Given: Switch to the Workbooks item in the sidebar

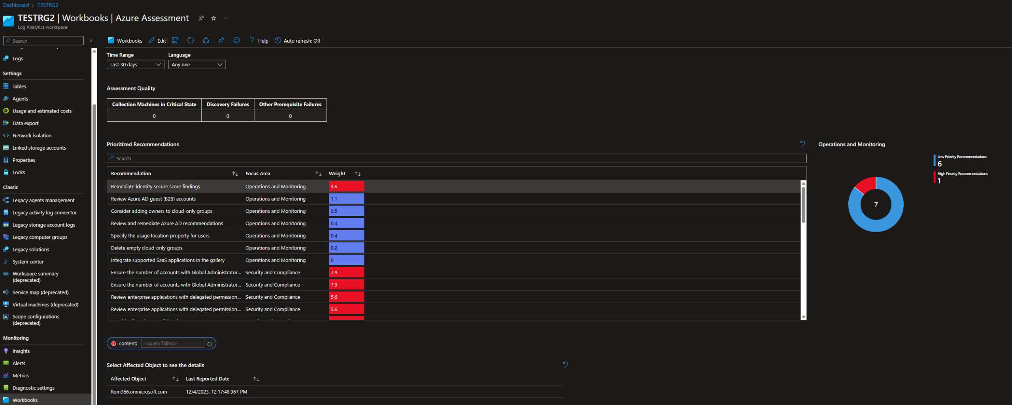Looking at the screenshot, I should (x=25, y=400).
